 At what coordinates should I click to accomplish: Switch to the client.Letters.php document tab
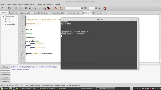(73, 13)
